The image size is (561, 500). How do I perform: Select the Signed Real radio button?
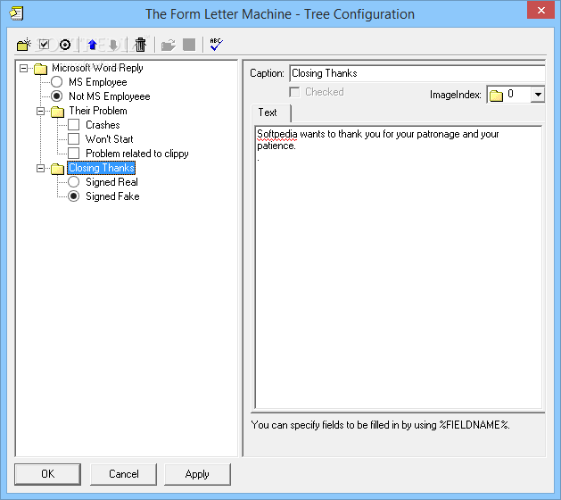[x=74, y=182]
